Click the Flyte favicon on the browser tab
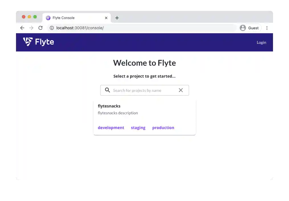This screenshot has height=201, width=289. [x=48, y=18]
